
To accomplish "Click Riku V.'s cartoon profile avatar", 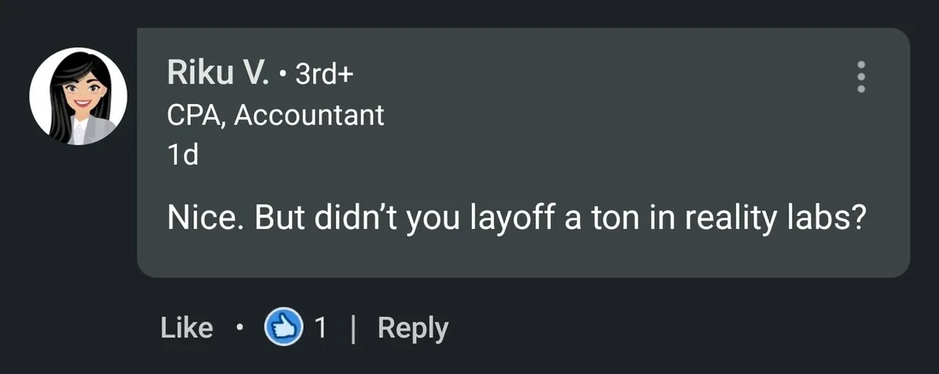I will (78, 96).
